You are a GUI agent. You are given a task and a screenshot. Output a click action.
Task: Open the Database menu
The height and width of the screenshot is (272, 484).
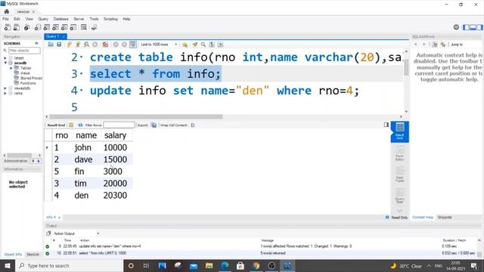(60, 19)
